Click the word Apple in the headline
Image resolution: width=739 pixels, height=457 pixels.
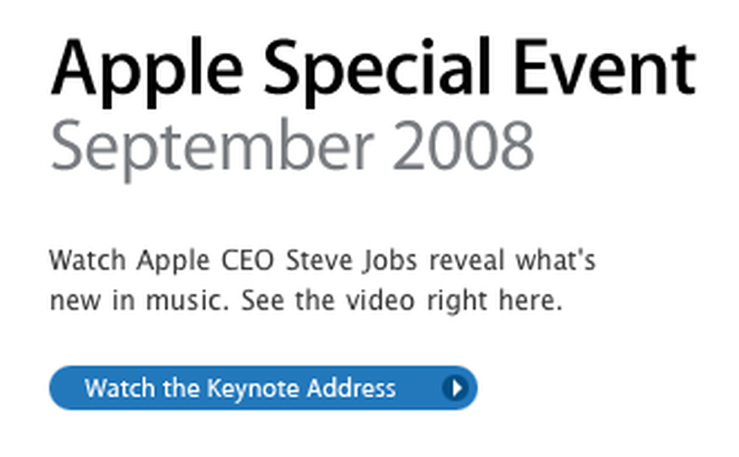point(147,73)
